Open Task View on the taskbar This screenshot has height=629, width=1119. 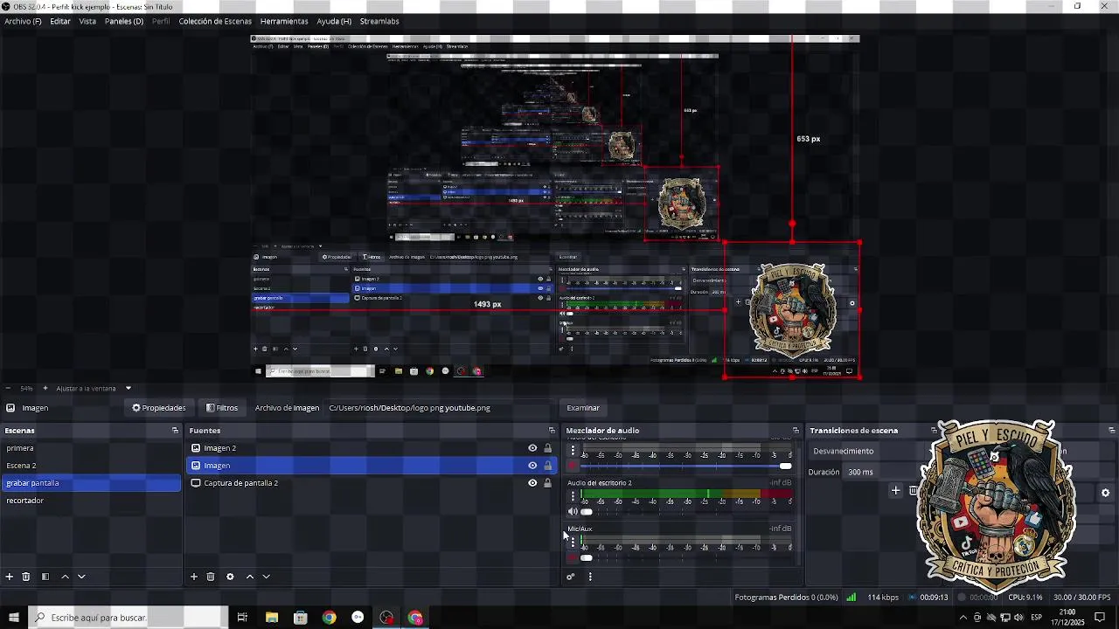(x=242, y=618)
